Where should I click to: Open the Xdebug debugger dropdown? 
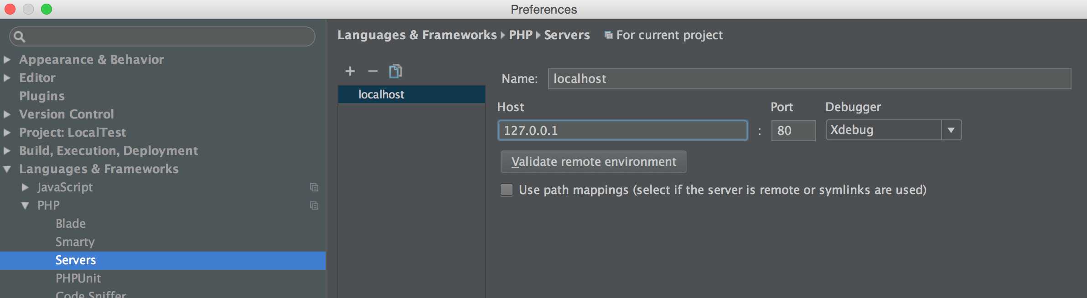tap(951, 130)
